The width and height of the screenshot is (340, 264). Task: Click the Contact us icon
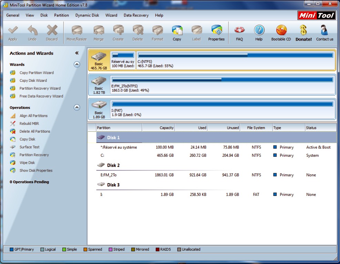[x=324, y=30]
